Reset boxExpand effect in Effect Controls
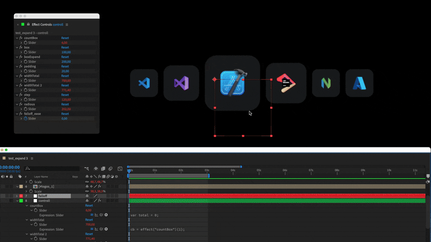 [65, 57]
